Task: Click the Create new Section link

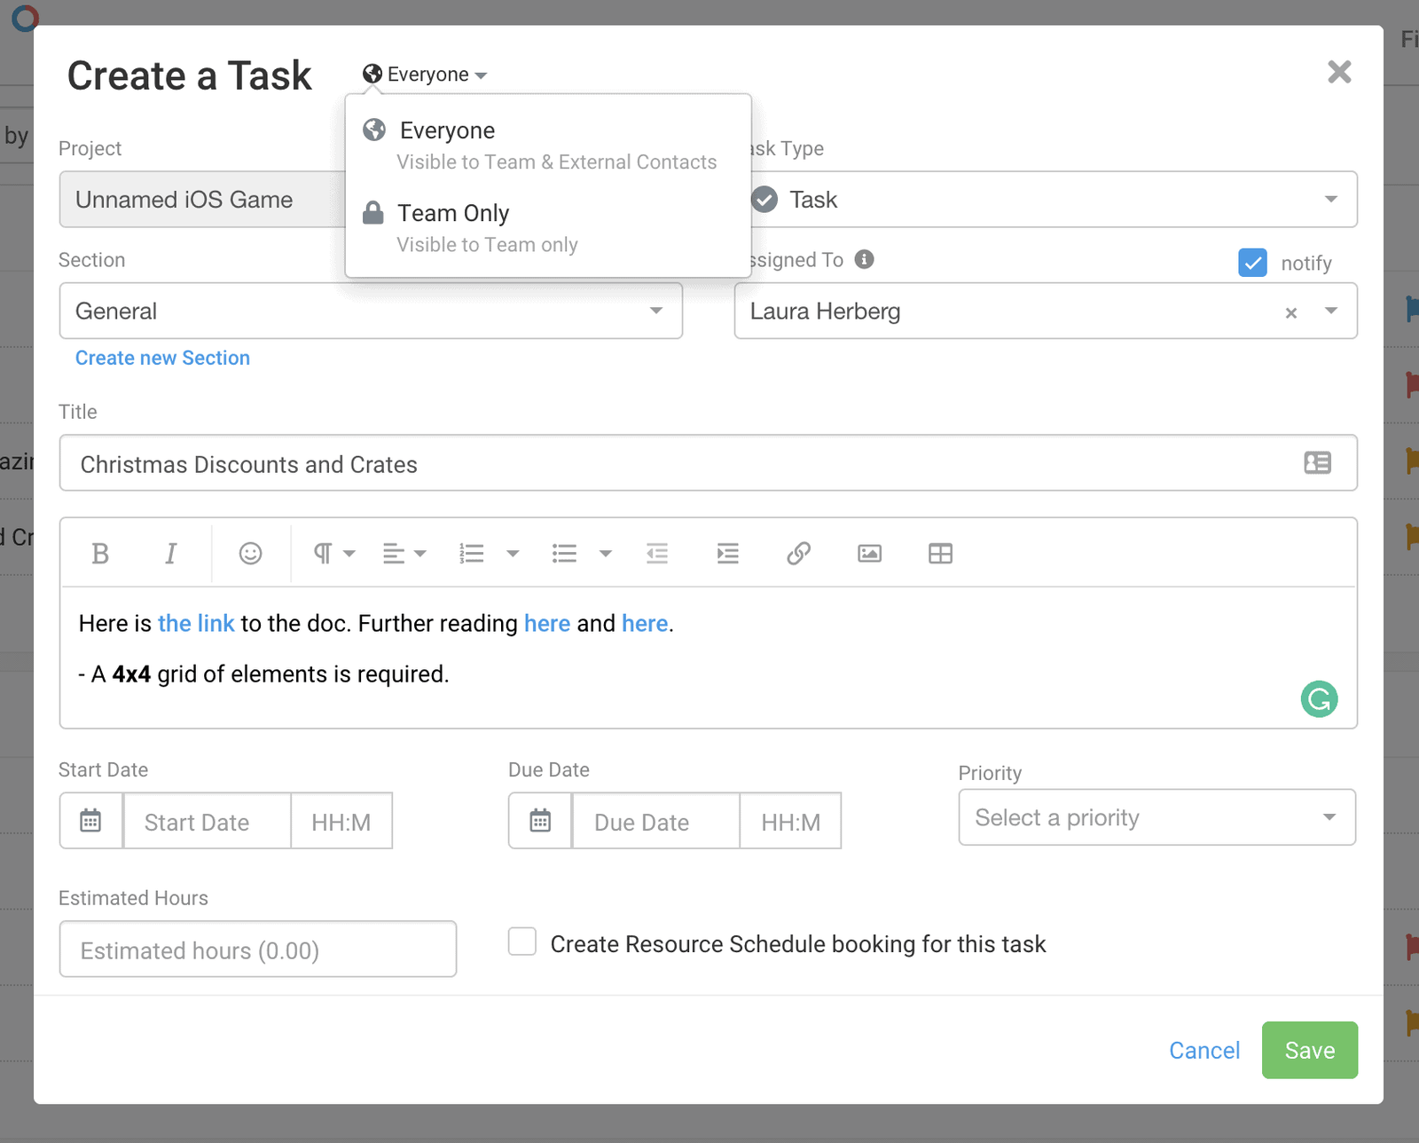Action: click(162, 358)
